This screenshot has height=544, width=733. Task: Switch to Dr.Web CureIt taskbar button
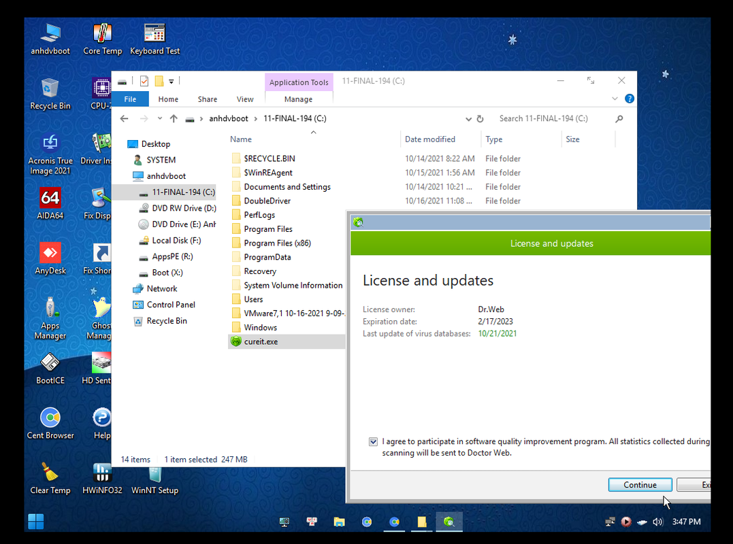(449, 522)
